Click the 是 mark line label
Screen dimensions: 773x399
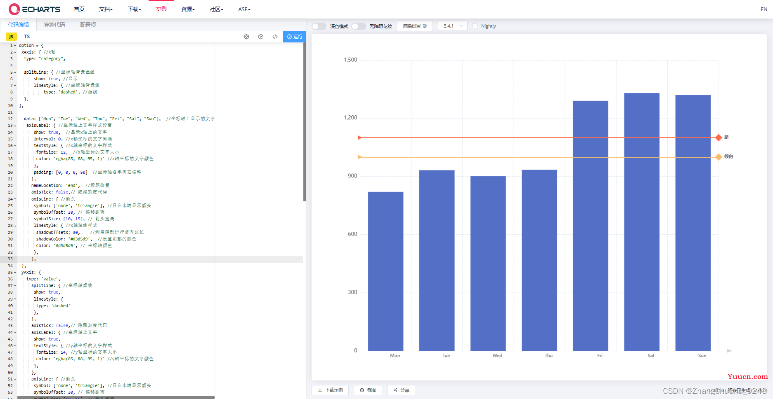point(726,137)
